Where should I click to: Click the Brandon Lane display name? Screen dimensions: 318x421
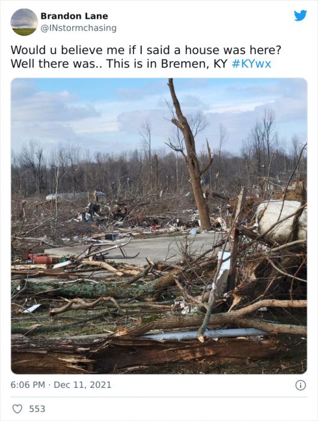[x=75, y=16]
